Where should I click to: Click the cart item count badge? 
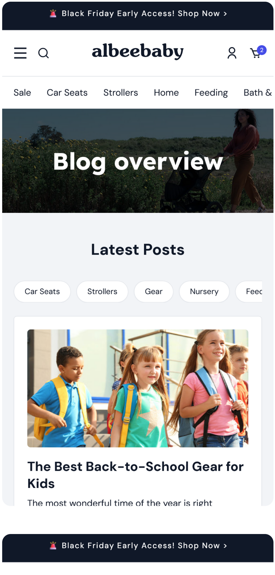(x=262, y=50)
